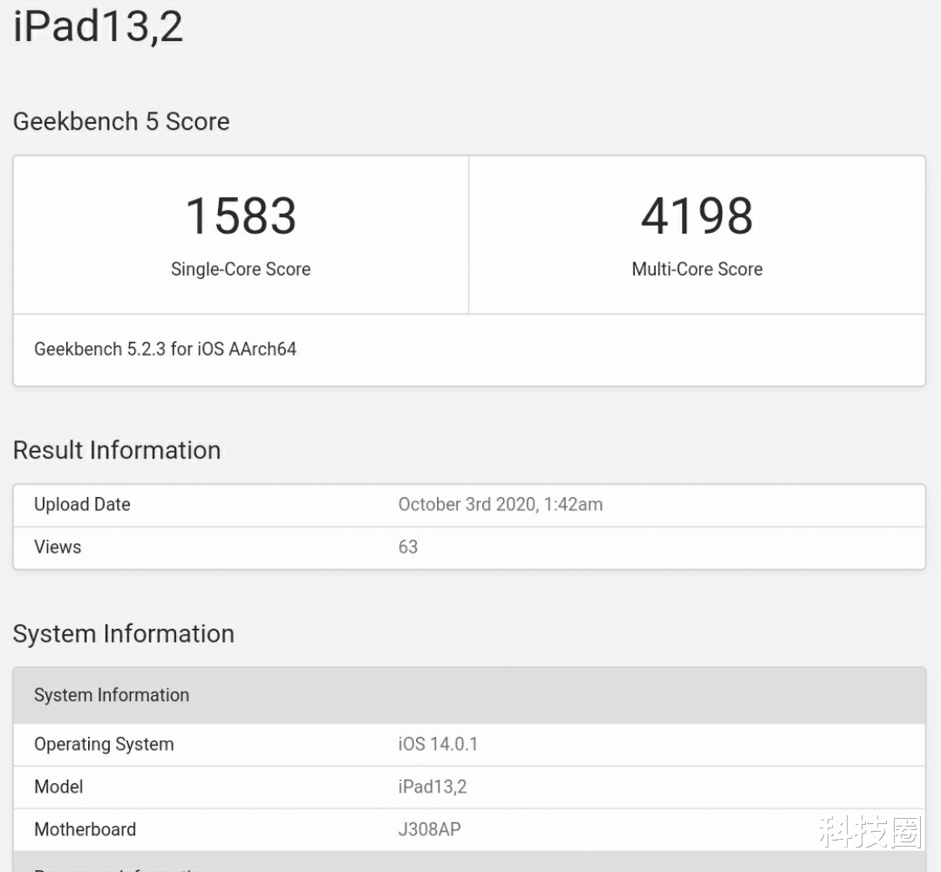Click the Result Information heading
The height and width of the screenshot is (872, 941).
[x=117, y=450]
